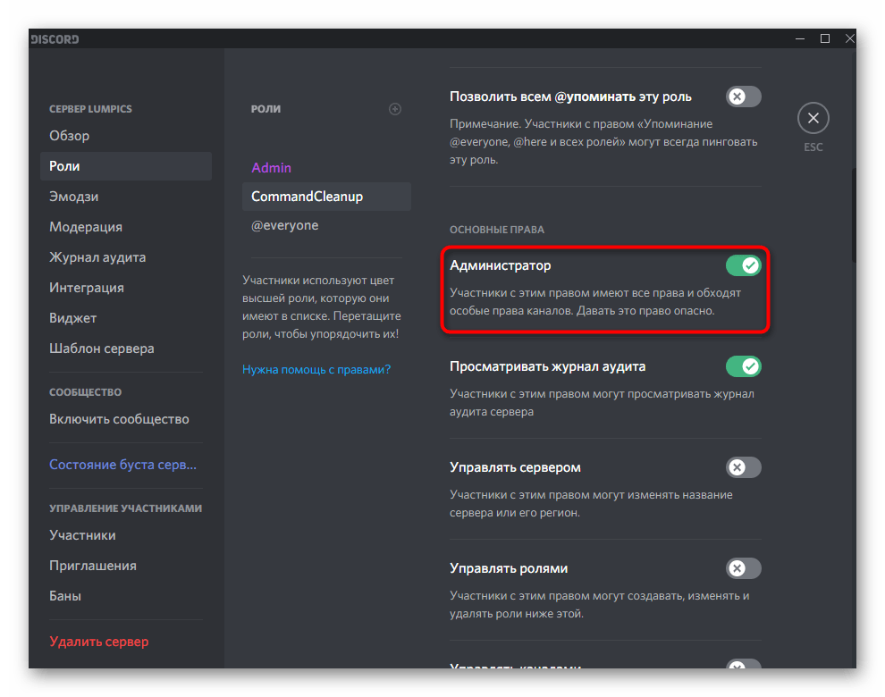This screenshot has height=697, width=885.
Task: Click the 'Администратор' permission label
Action: pos(500,265)
